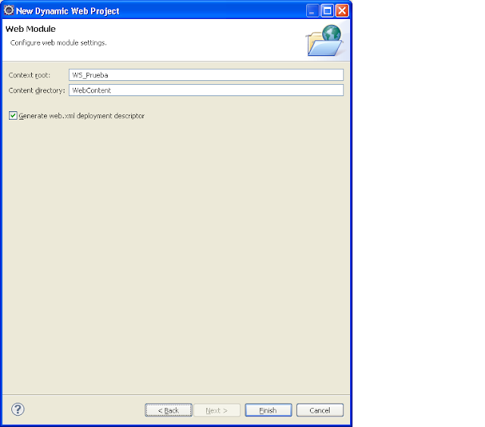Minimize the New Dynamic Web Project window
Screen dimensions: 485x427
(312, 11)
